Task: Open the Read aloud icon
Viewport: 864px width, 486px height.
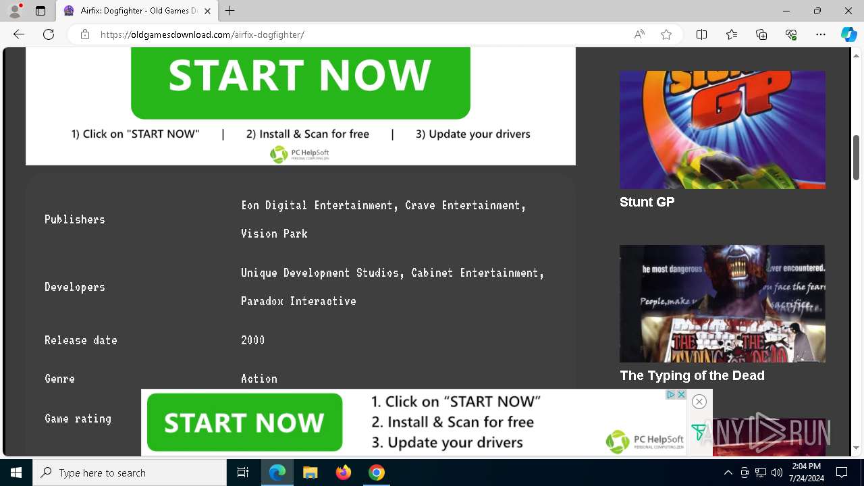Action: (x=639, y=34)
